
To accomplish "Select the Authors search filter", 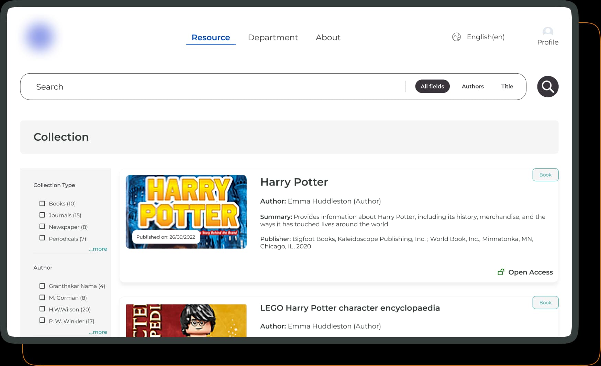I will (473, 86).
